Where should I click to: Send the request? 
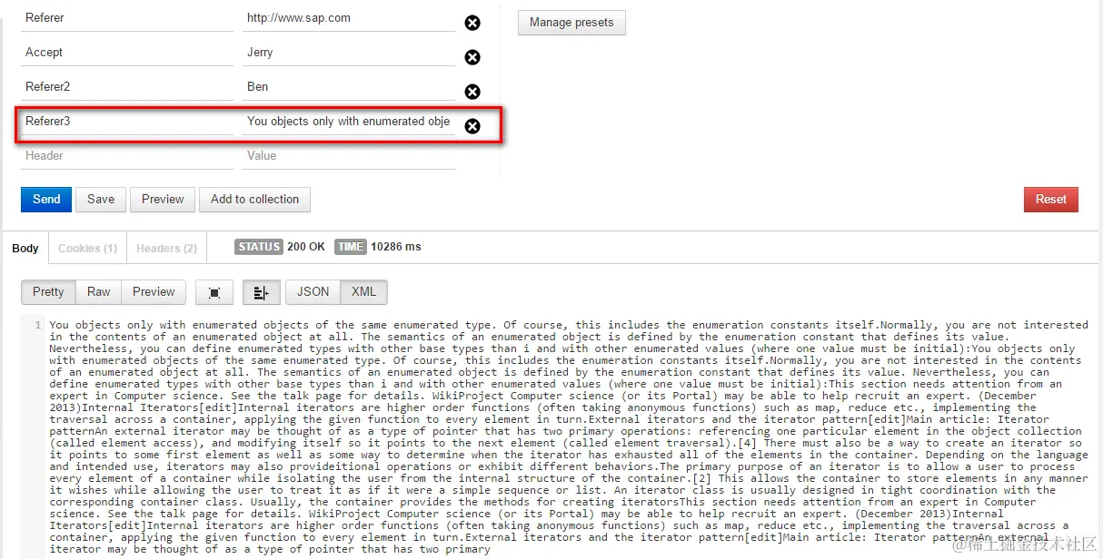click(46, 200)
